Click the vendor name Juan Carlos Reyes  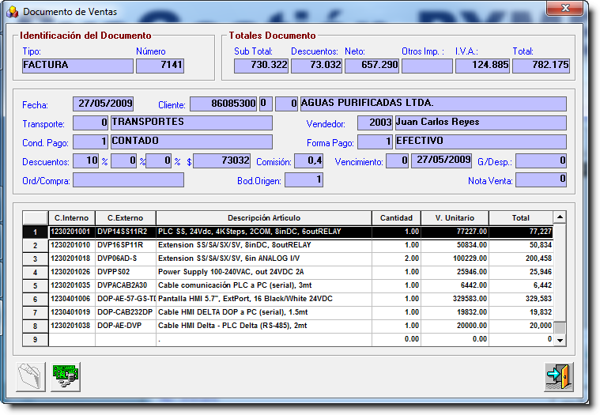[x=481, y=123]
